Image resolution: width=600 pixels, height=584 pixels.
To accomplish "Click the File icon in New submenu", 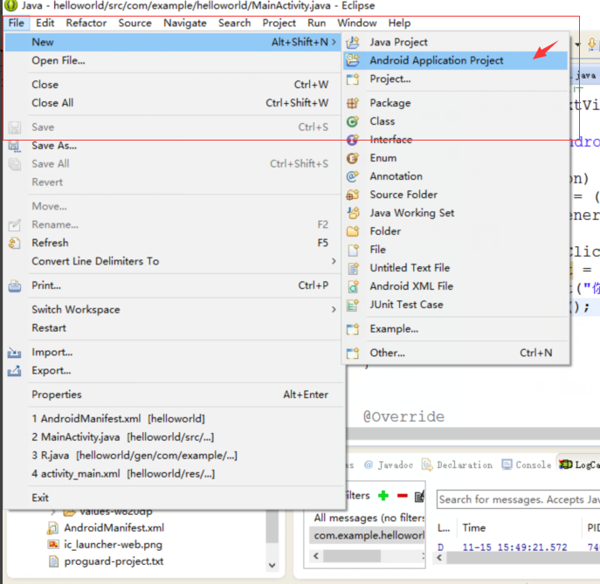I will 353,250.
